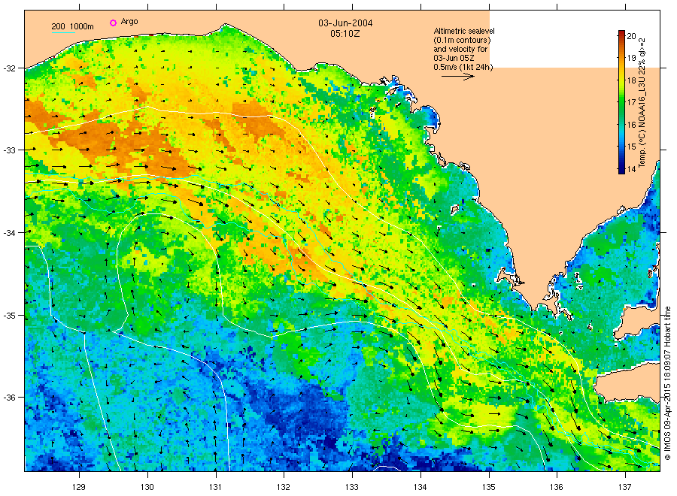Click the 200 1000m depth legend text
677x496 pixels.
click(x=72, y=27)
